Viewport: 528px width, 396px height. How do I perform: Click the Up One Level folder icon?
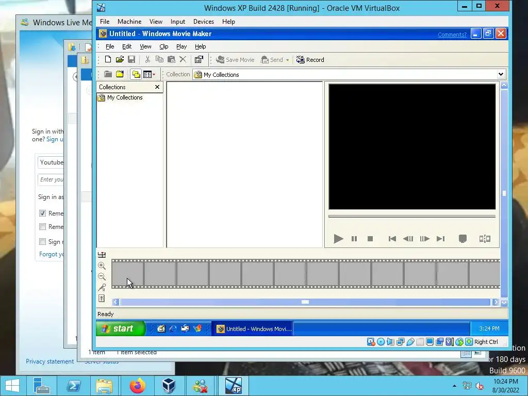pyautogui.click(x=108, y=74)
